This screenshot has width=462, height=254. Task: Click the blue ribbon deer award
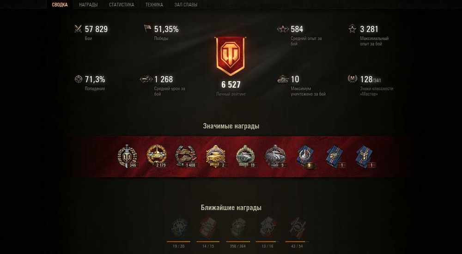(x=365, y=156)
